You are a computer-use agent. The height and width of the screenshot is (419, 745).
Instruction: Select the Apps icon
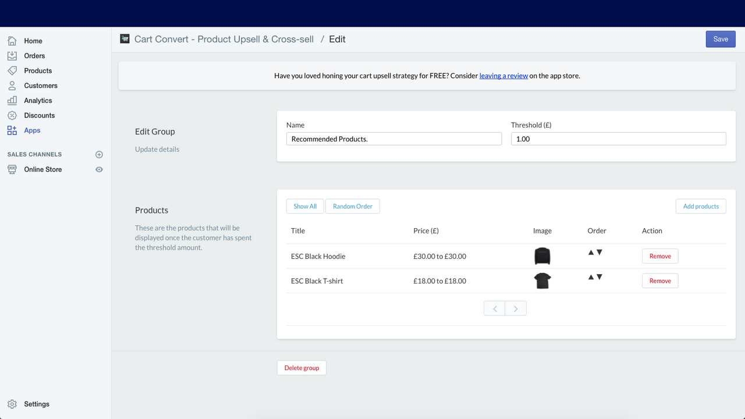[x=12, y=130]
